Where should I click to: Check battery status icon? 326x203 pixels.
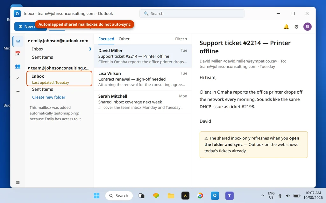coord(297,196)
